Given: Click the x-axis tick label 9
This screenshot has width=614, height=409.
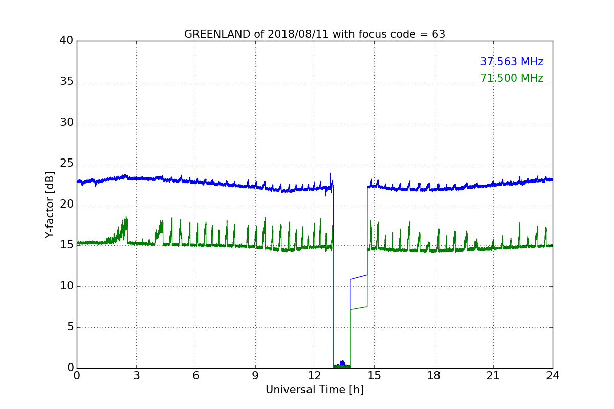Looking at the screenshot, I should 255,376.
